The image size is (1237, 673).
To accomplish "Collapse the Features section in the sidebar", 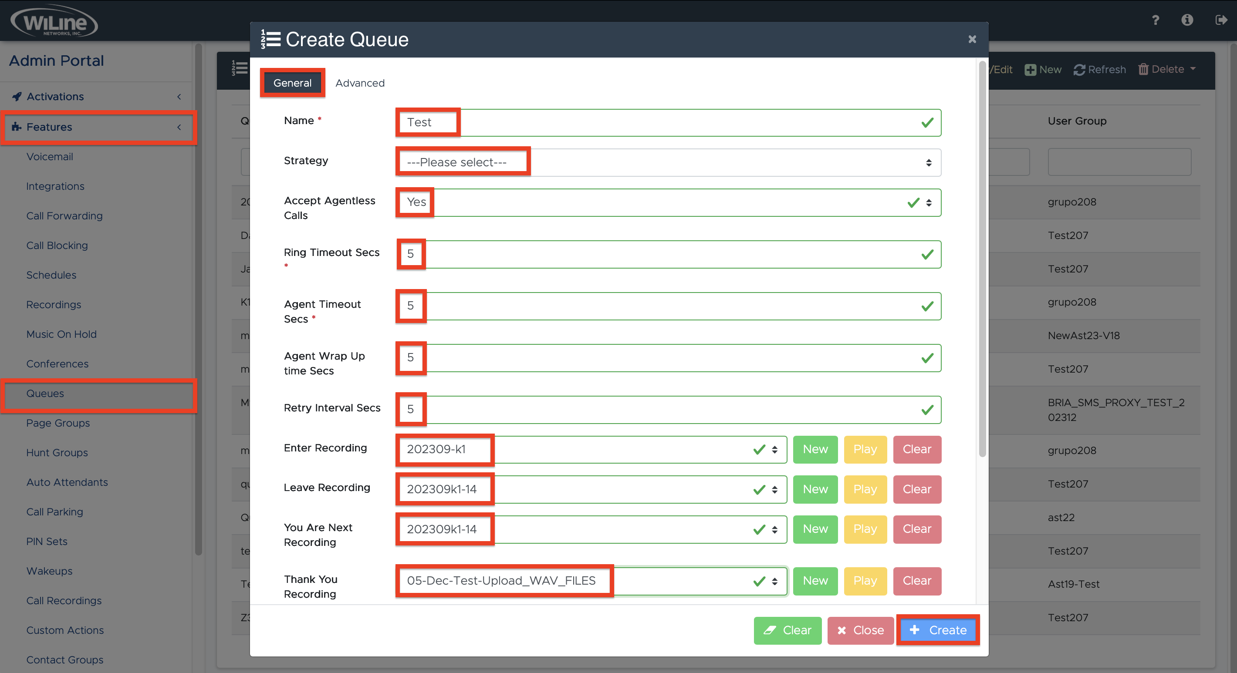I will (179, 128).
